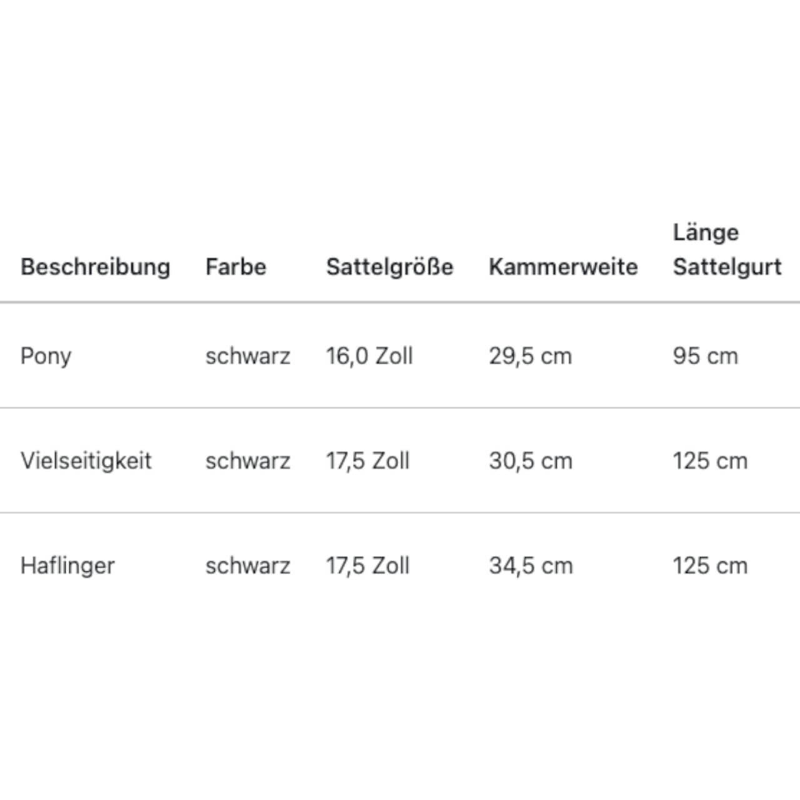Viewport: 800px width, 800px height.
Task: Click the Kammerweite column header
Action: coord(563,267)
